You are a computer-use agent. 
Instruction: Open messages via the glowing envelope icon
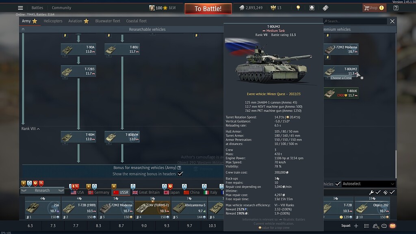pyautogui.click(x=392, y=226)
